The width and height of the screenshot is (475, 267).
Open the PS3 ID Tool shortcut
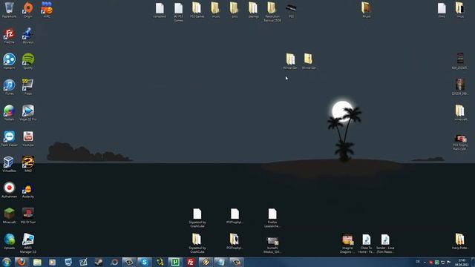(x=28, y=216)
